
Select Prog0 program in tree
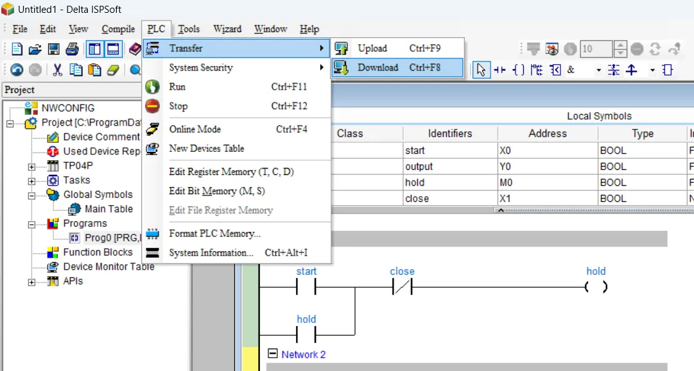tap(112, 238)
